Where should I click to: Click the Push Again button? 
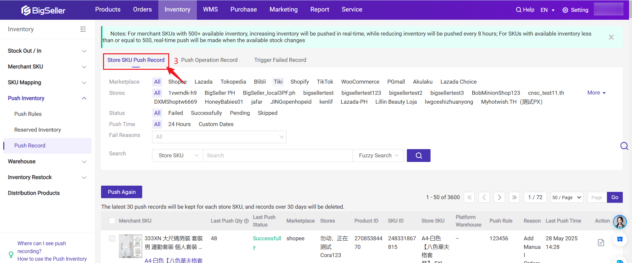(x=121, y=192)
